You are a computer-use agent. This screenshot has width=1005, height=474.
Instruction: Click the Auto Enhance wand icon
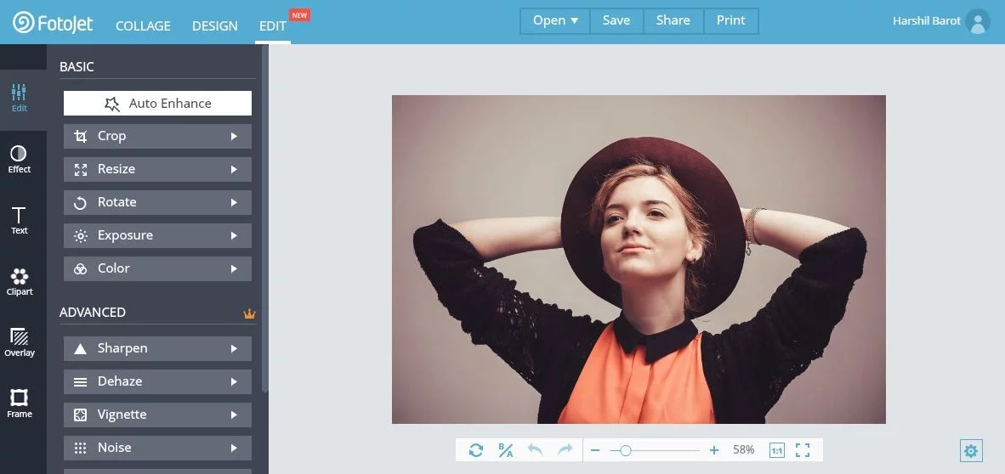pos(112,104)
